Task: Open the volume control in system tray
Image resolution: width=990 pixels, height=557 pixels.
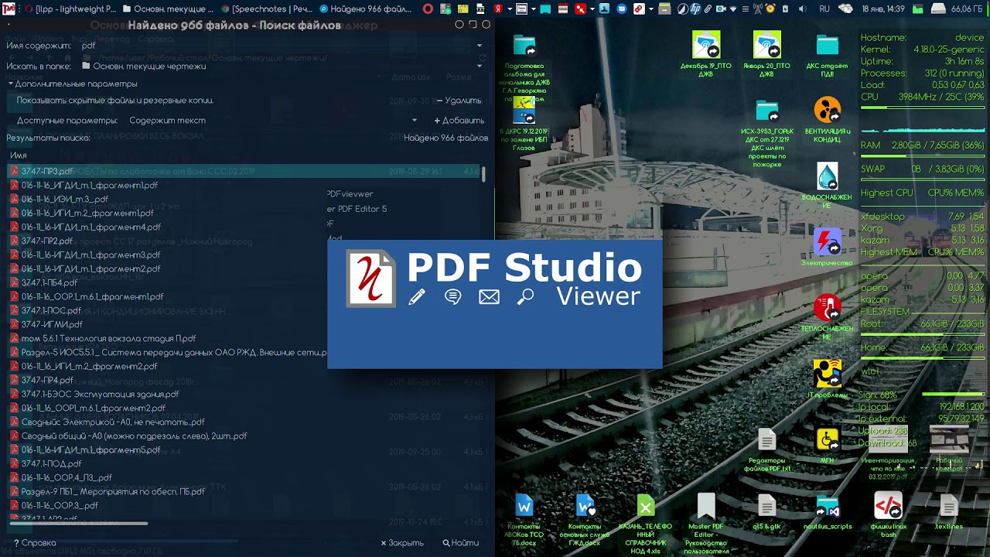Action: [802, 9]
